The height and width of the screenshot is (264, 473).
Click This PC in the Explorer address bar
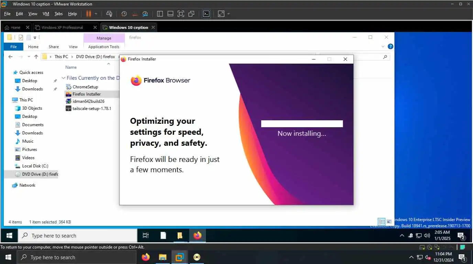pyautogui.click(x=61, y=57)
